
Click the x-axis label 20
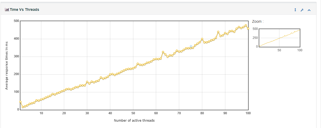(64, 113)
